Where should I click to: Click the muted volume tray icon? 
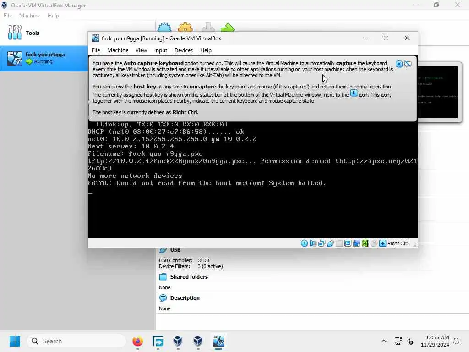click(x=410, y=341)
